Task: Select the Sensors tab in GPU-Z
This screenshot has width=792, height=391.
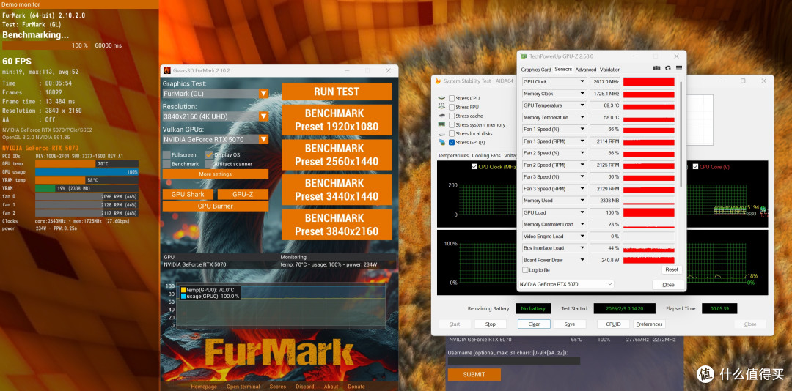Action: (x=563, y=69)
